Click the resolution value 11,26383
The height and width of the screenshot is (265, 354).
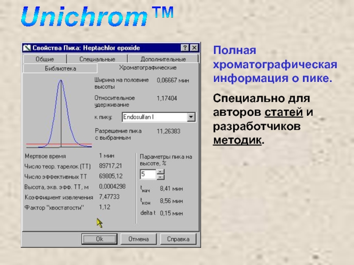pos(169,131)
